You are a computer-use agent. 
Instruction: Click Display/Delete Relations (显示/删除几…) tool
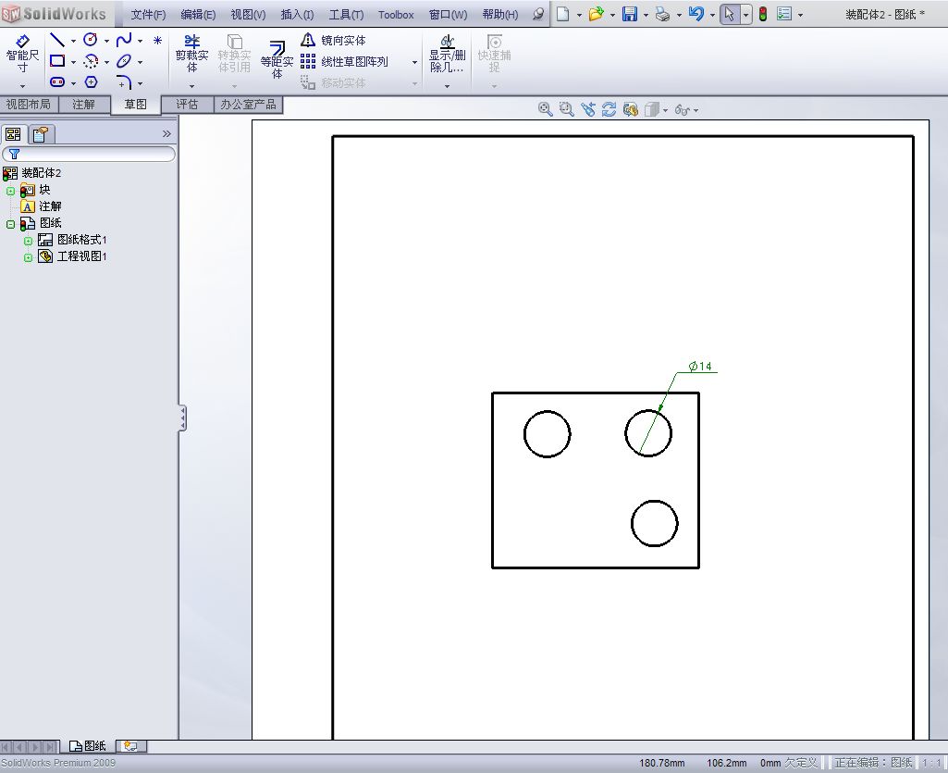click(448, 54)
